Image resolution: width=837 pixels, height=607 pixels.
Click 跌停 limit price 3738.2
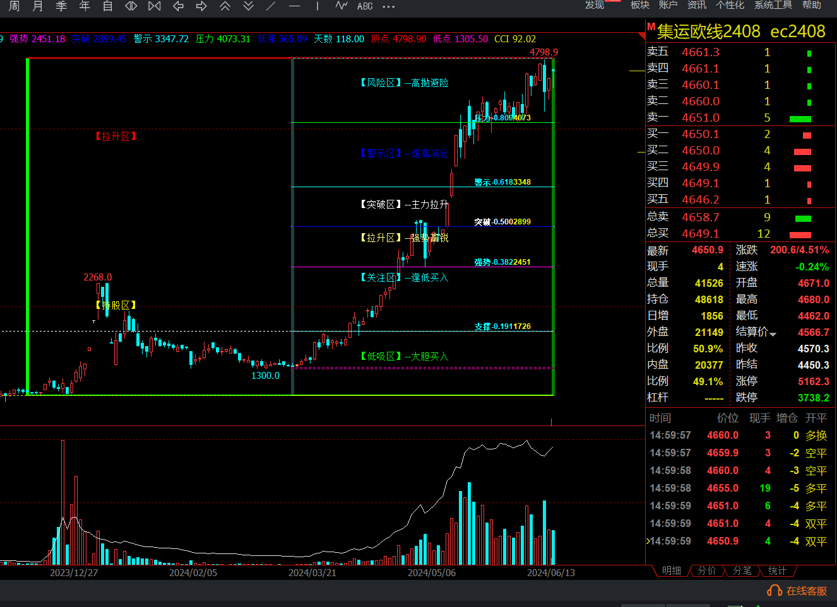[x=814, y=398]
